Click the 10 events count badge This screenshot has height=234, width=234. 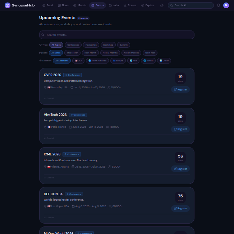coord(83,18)
